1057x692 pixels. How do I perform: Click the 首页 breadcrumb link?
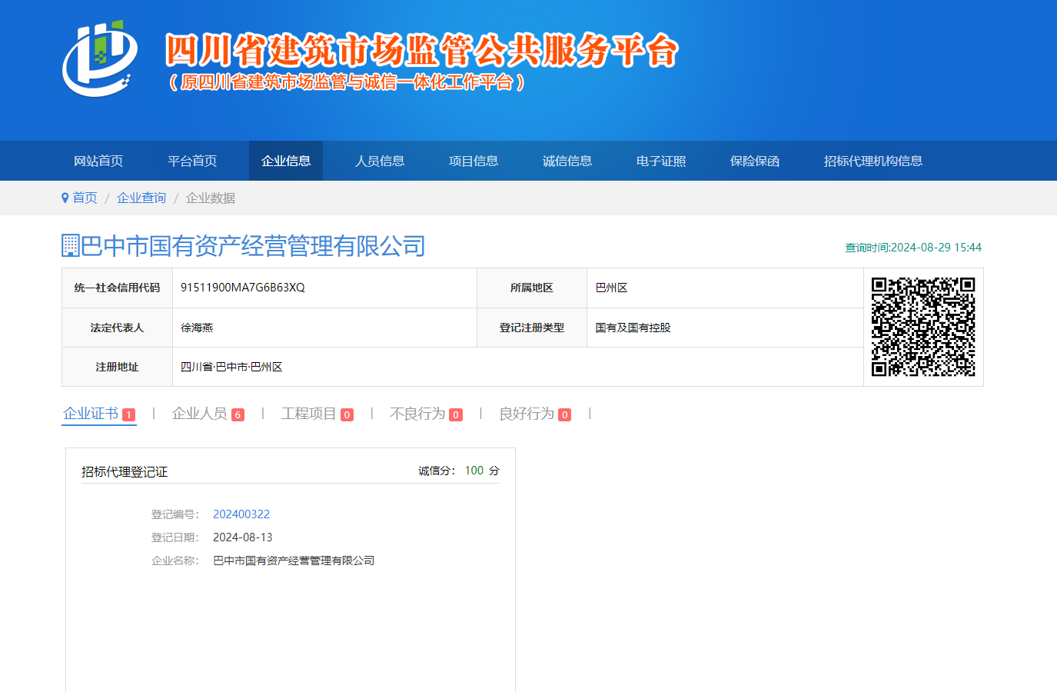(x=85, y=198)
